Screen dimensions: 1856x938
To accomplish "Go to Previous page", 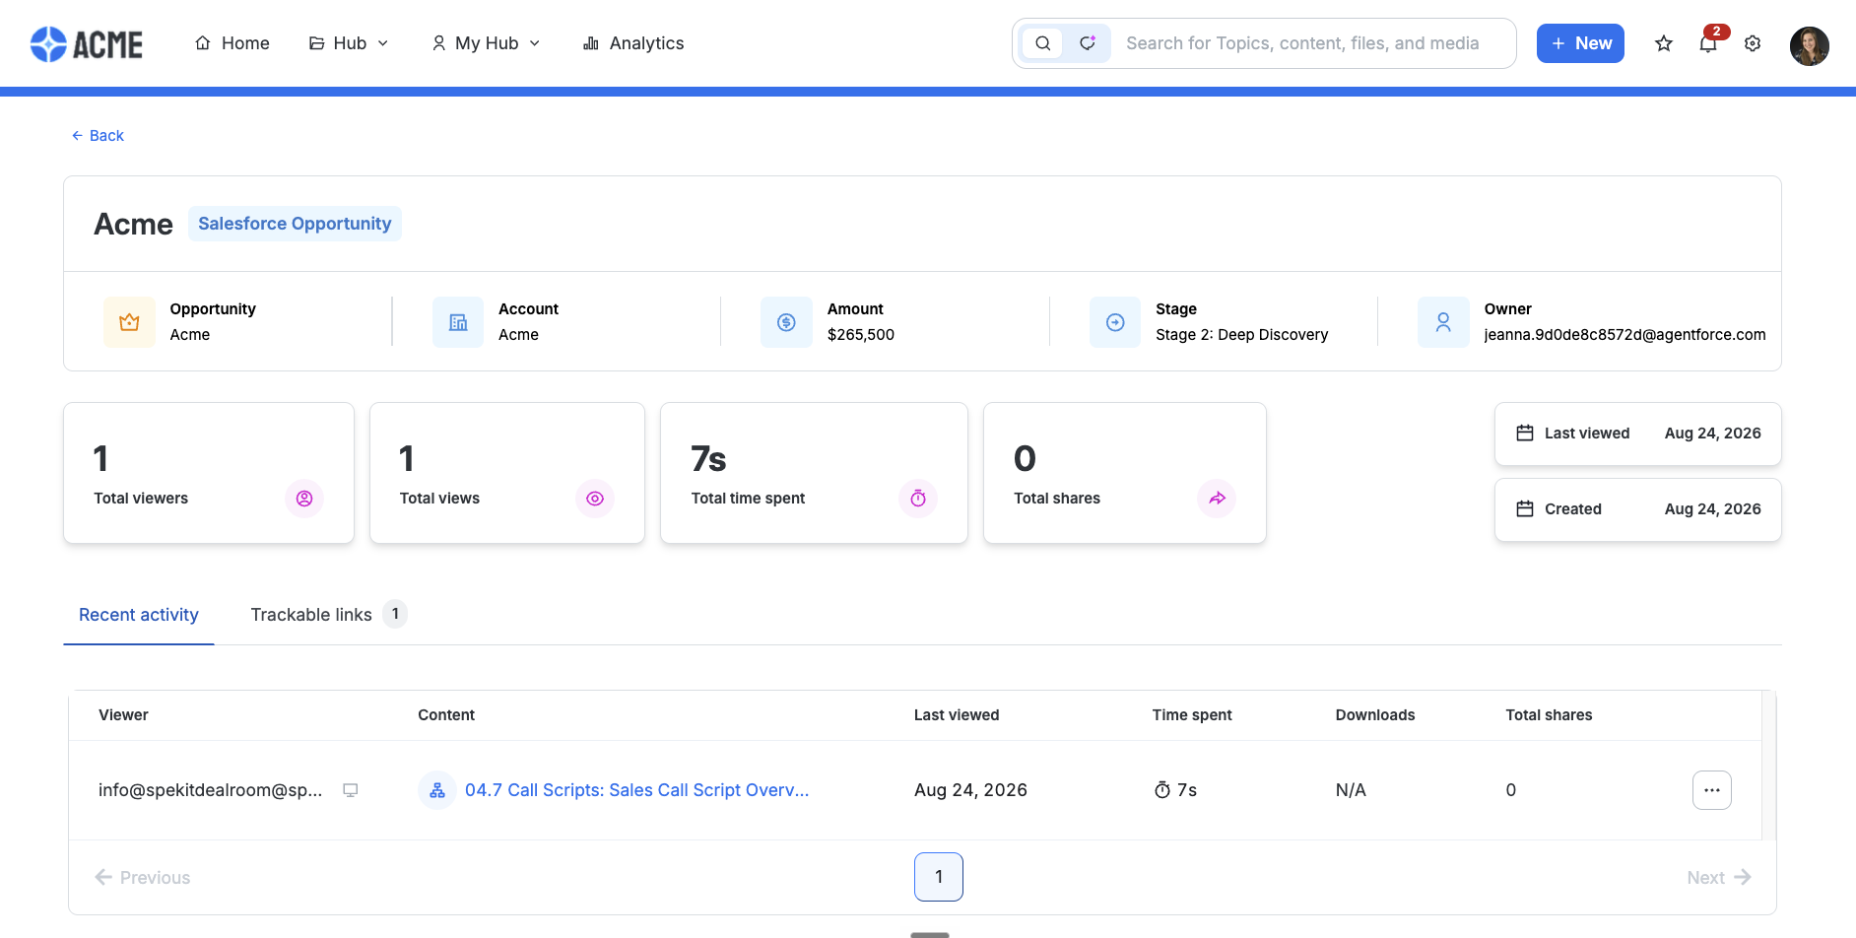I will (143, 877).
